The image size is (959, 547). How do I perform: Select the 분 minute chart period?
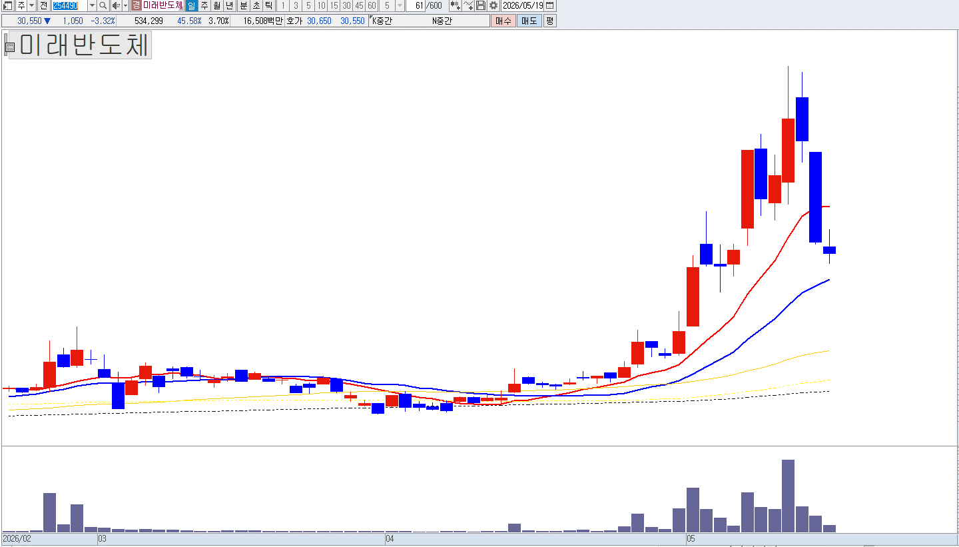[244, 5]
